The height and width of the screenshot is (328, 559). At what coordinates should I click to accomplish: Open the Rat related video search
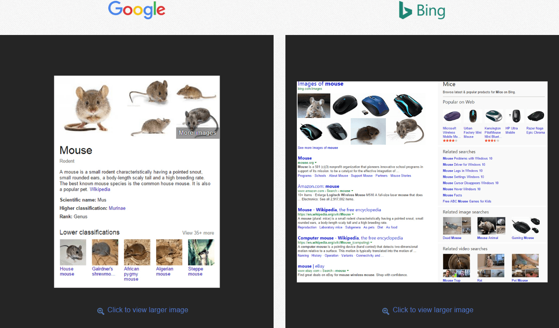pos(491,268)
